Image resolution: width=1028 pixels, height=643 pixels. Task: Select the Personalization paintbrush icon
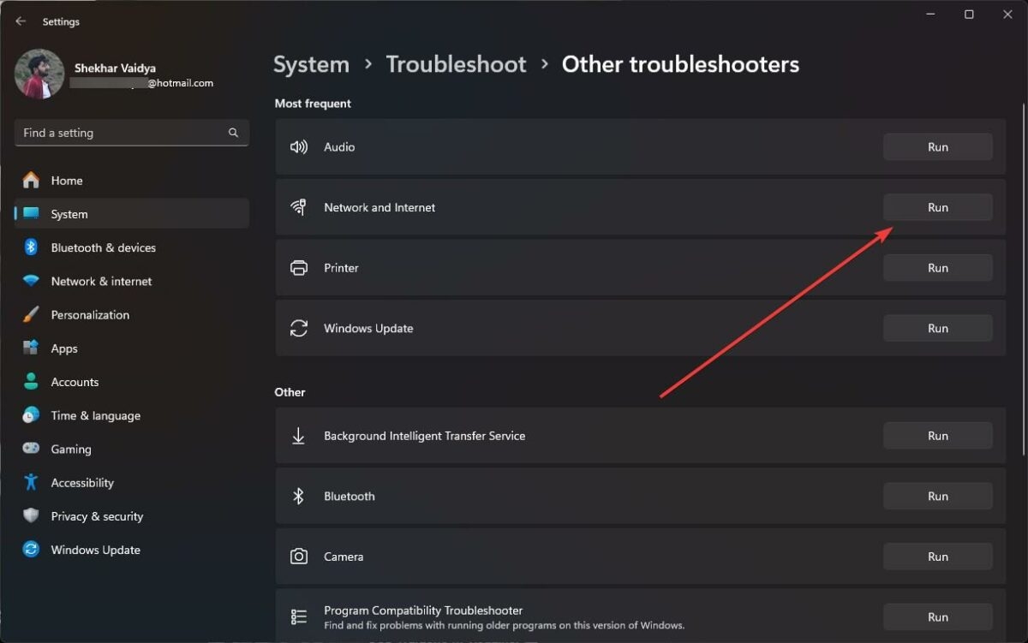coord(31,315)
